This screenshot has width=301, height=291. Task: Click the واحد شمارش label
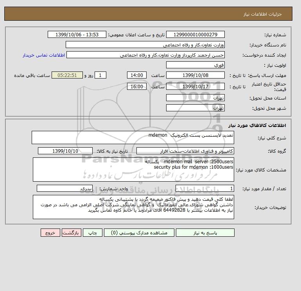113,189
